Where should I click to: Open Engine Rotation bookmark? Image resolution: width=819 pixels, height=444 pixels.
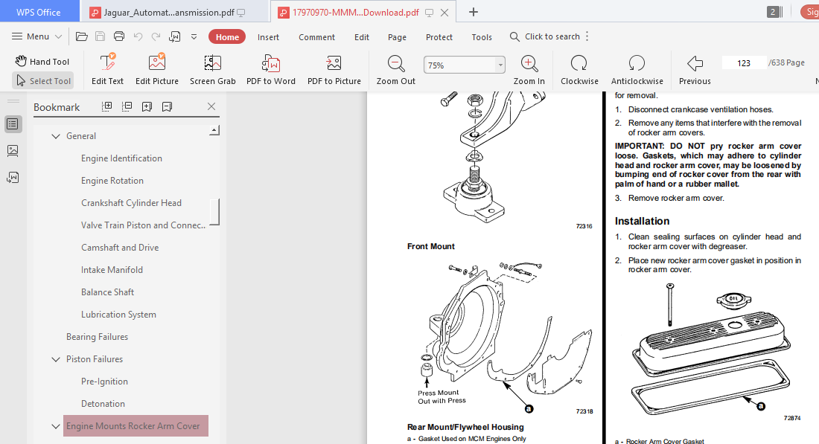[x=112, y=181]
